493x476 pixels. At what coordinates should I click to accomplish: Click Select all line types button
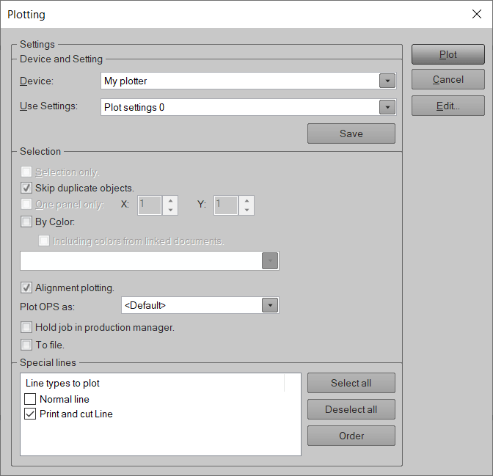click(x=351, y=383)
